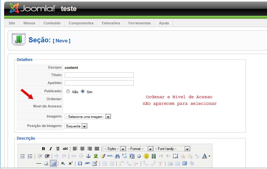Insert new layer icon
This screenshot has width=267, height=169.
coord(175,156)
